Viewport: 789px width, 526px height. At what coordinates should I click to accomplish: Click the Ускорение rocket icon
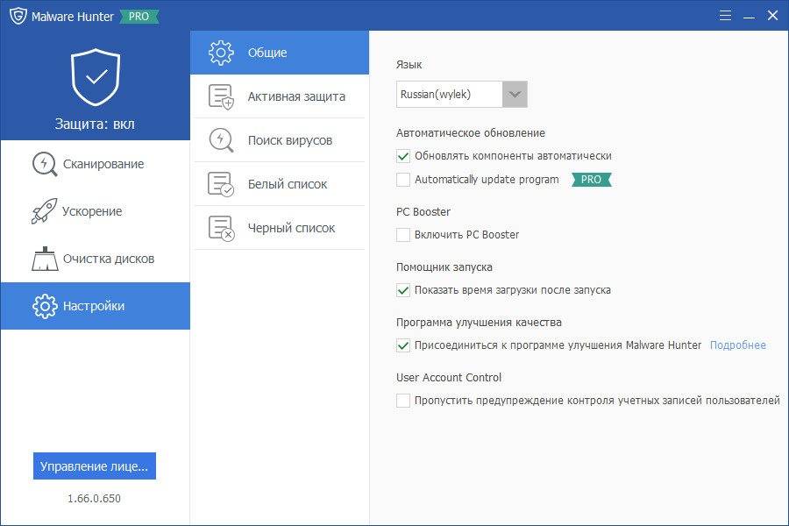click(45, 211)
